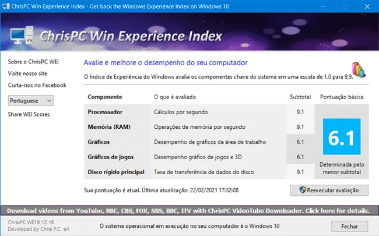Click Developed by Chris P.C. srl text
This screenshot has height=236, width=379.
click(x=38, y=229)
